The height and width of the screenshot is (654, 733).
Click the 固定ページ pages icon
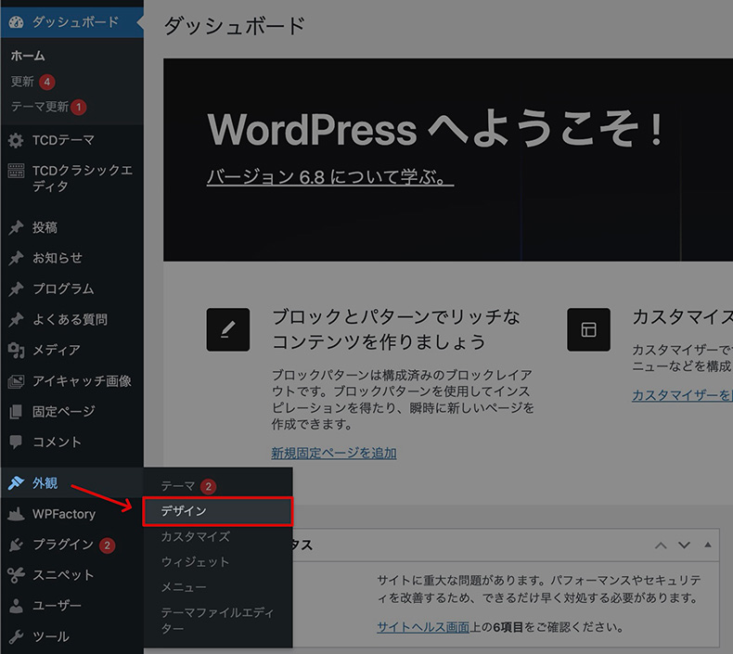tap(16, 412)
